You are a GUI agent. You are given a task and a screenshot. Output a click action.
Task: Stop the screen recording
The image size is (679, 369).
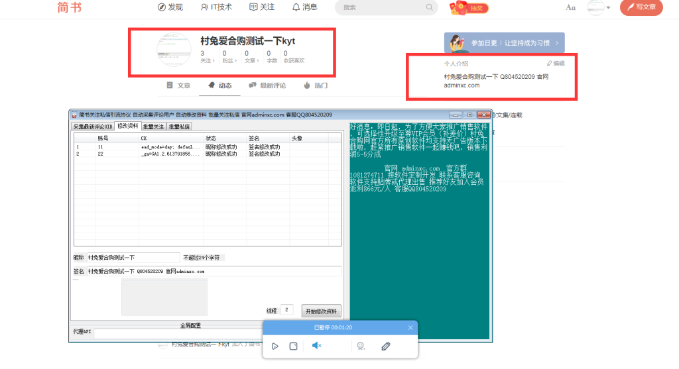(x=293, y=346)
